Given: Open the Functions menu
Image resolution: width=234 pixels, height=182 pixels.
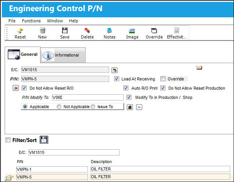Looking at the screenshot, I should coord(31,21).
